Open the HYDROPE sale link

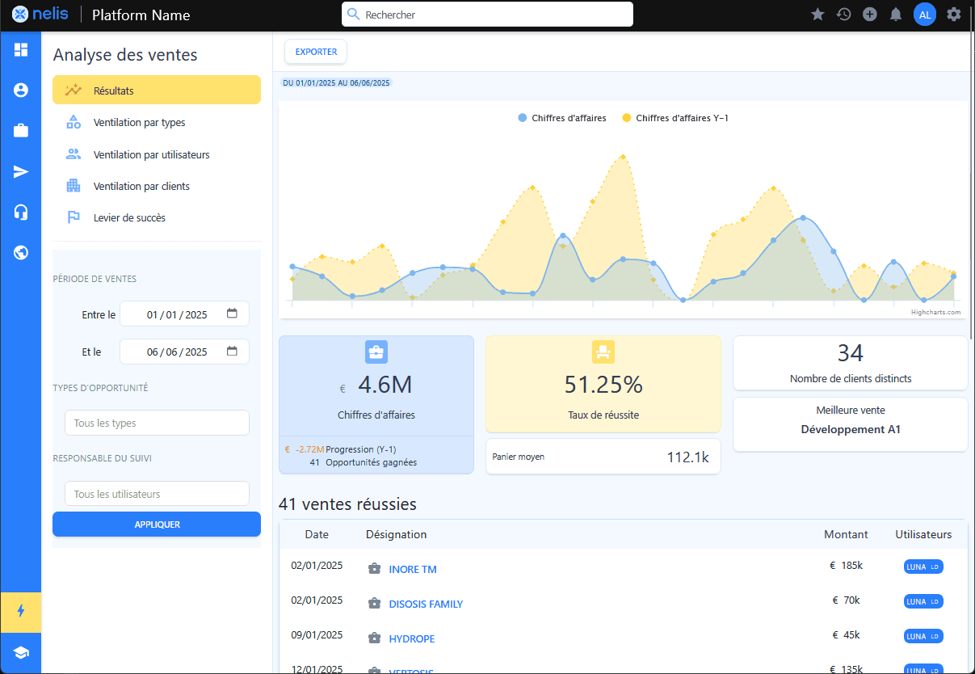click(x=412, y=638)
